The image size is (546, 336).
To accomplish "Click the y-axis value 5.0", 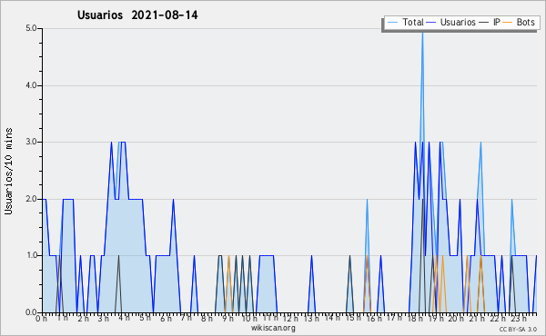I will [x=31, y=28].
